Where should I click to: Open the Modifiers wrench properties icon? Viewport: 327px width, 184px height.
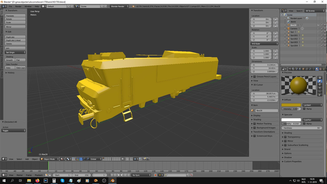(310, 69)
